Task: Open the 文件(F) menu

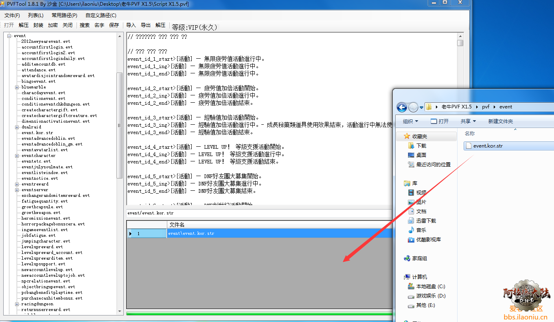Action: click(12, 15)
